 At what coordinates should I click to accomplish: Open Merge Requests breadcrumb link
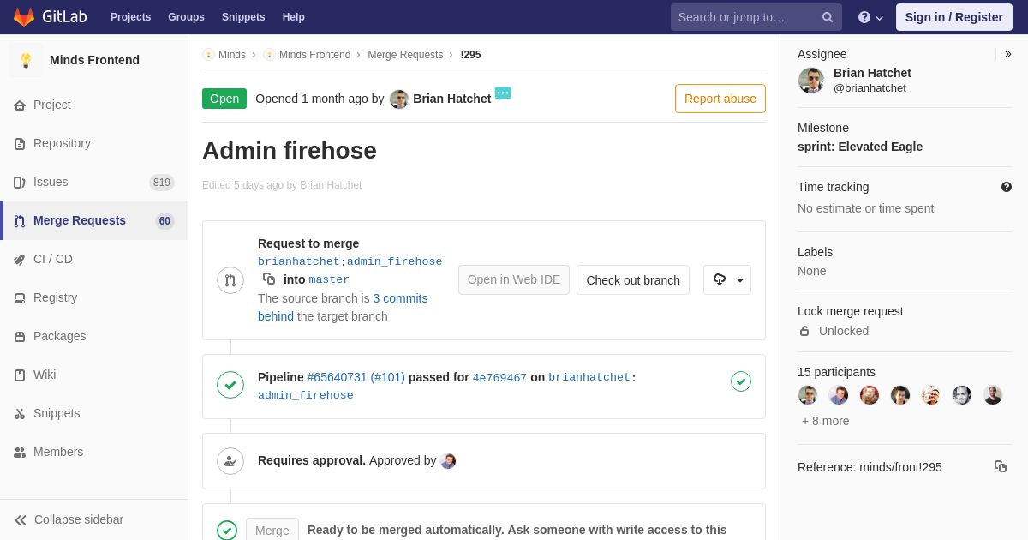pos(405,55)
